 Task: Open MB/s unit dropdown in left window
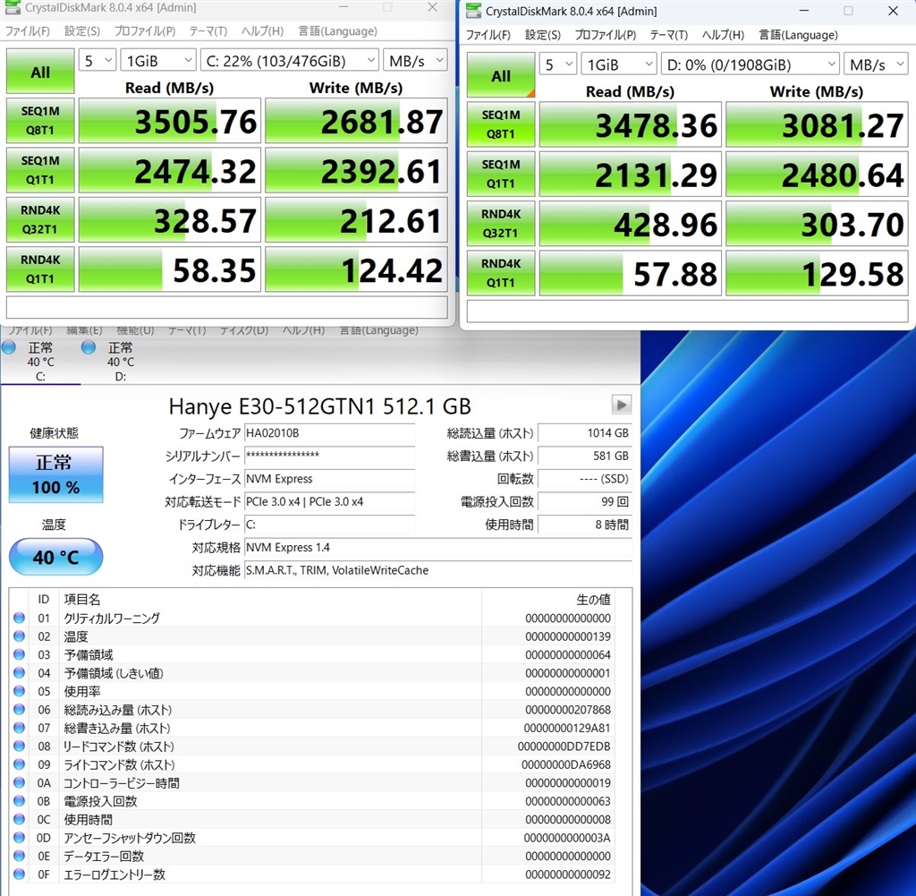pyautogui.click(x=415, y=60)
